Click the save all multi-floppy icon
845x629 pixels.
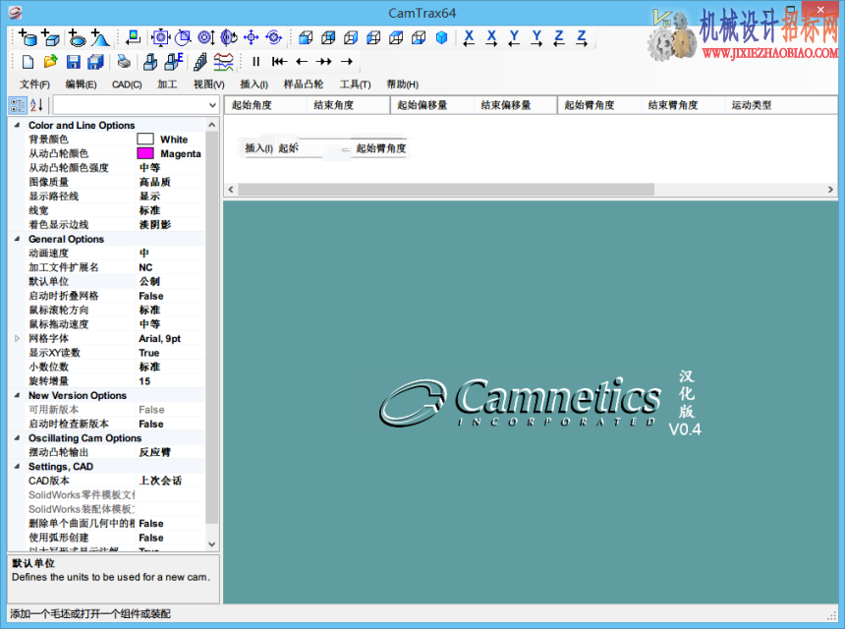pyautogui.click(x=96, y=62)
